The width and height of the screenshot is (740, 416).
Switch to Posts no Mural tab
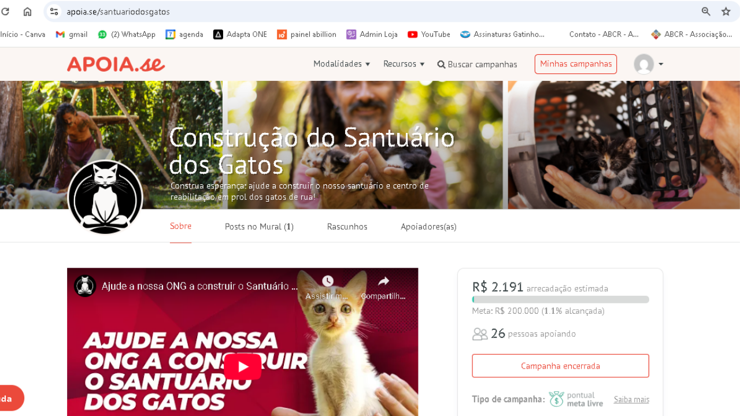(259, 226)
